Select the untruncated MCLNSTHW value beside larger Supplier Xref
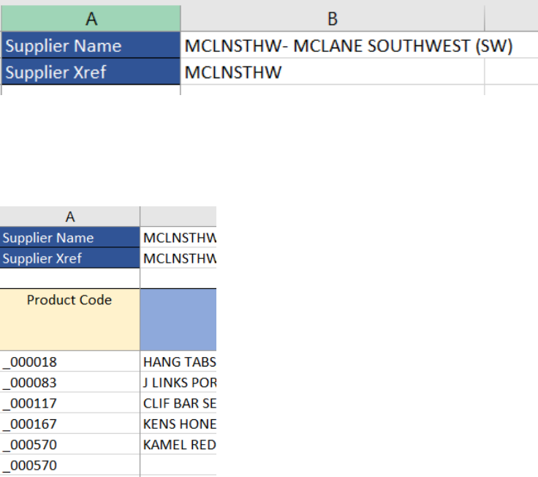The image size is (538, 477). [x=333, y=72]
